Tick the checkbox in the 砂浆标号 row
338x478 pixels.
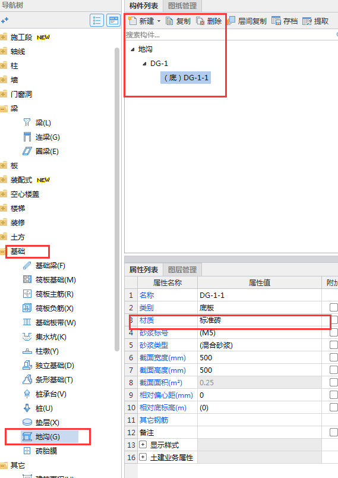(x=334, y=332)
